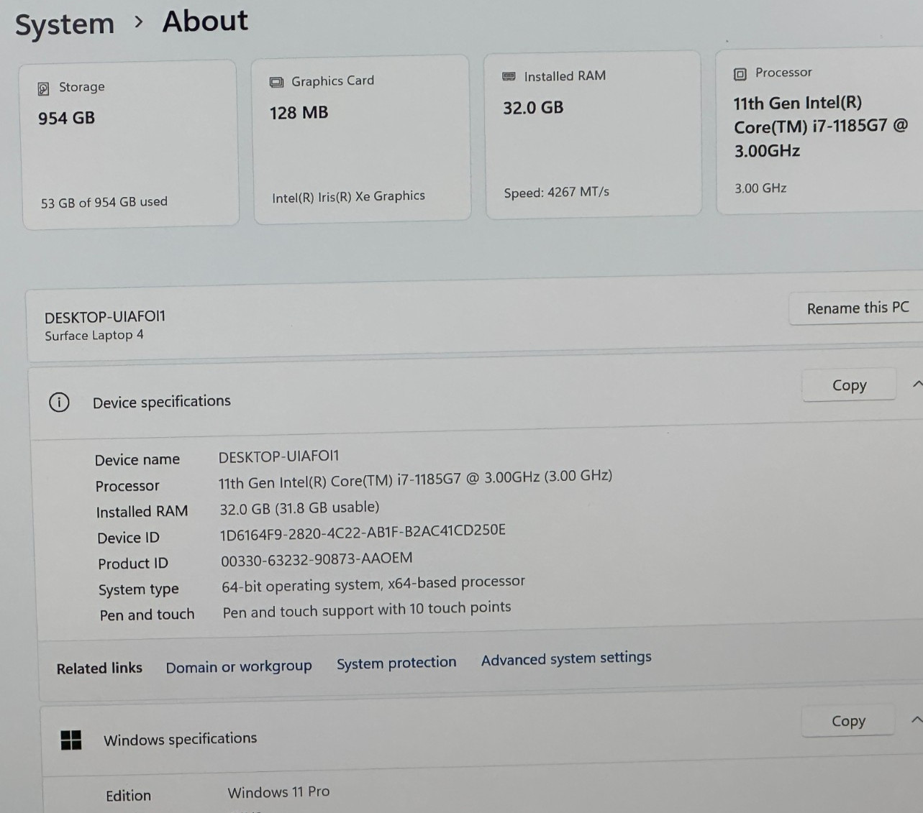The width and height of the screenshot is (923, 813).
Task: Click the Graphics Card icon
Action: coord(276,82)
